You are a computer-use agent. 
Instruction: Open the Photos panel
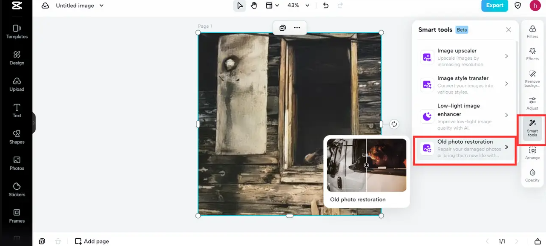[x=17, y=163]
